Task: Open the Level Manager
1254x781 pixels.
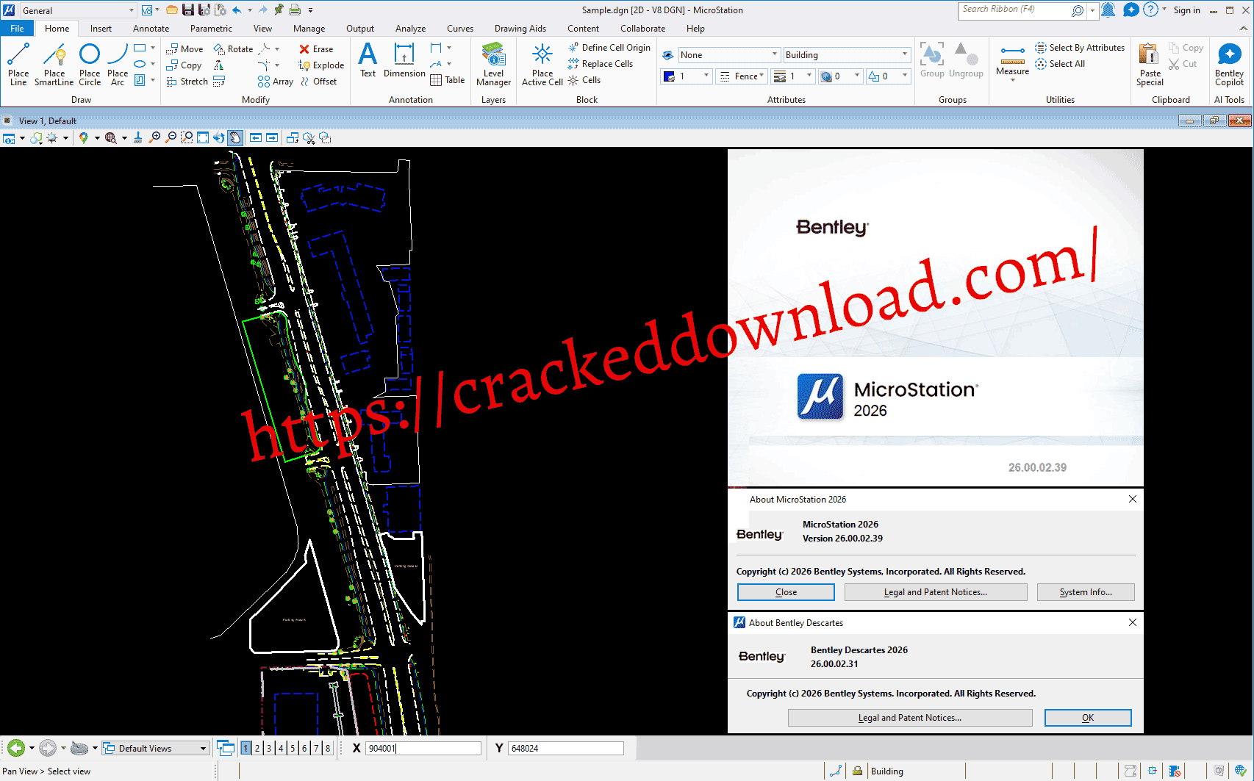Action: pos(493,65)
